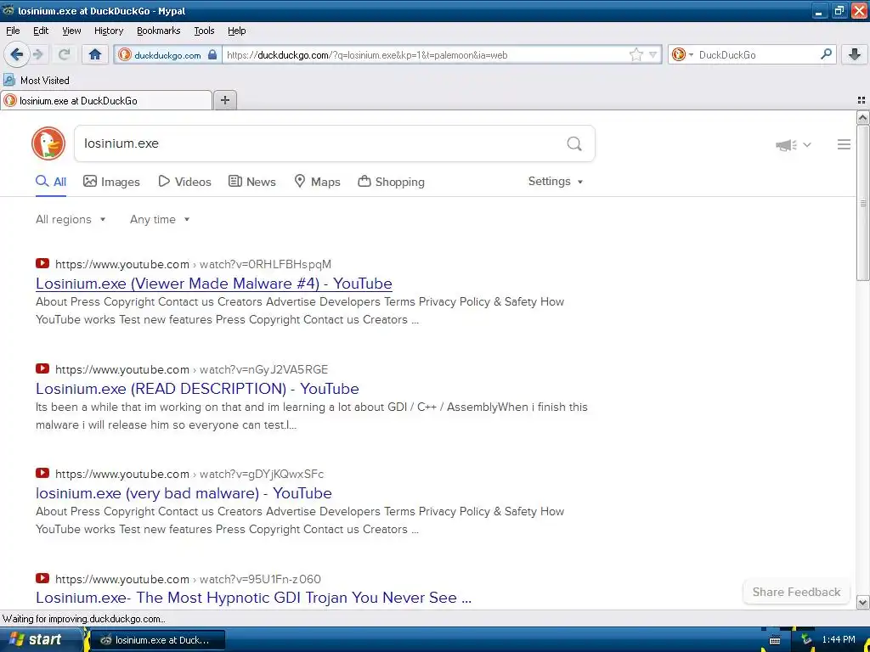The width and height of the screenshot is (870, 652).
Task: Switch to Videos results tab
Action: [x=184, y=182]
